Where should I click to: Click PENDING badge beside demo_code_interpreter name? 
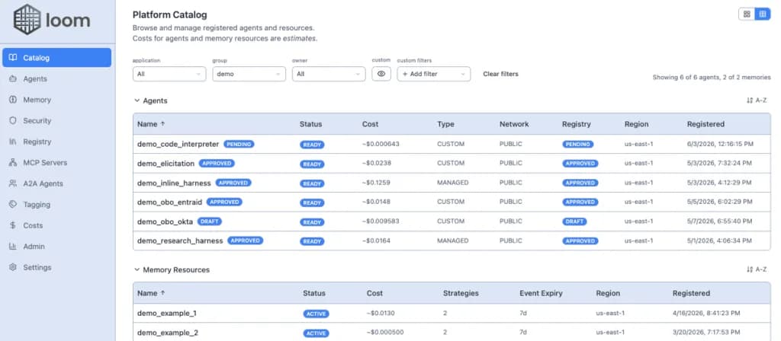[x=239, y=144]
